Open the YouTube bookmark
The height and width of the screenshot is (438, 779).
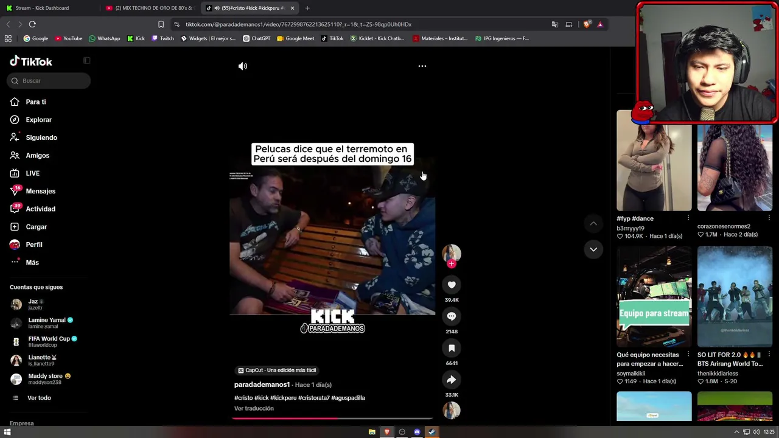pyautogui.click(x=69, y=38)
